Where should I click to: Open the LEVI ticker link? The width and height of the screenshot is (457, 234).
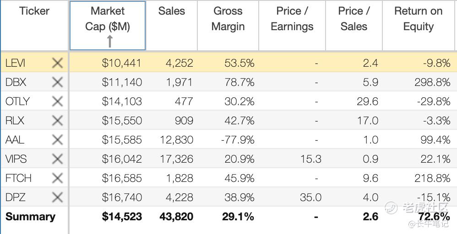tap(16, 63)
